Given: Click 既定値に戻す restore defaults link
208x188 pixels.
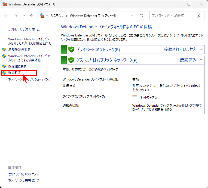Looking at the screenshot, I should 17,66.
